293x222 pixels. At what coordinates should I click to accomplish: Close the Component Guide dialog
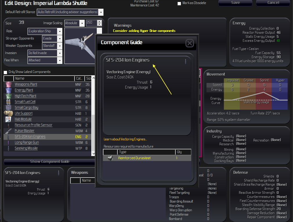tap(190, 43)
